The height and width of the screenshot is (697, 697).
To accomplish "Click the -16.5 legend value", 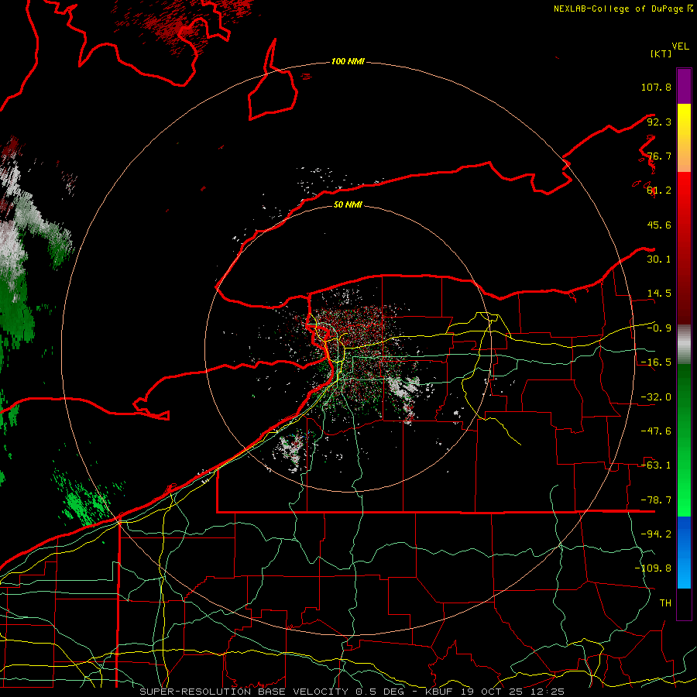I will (656, 362).
